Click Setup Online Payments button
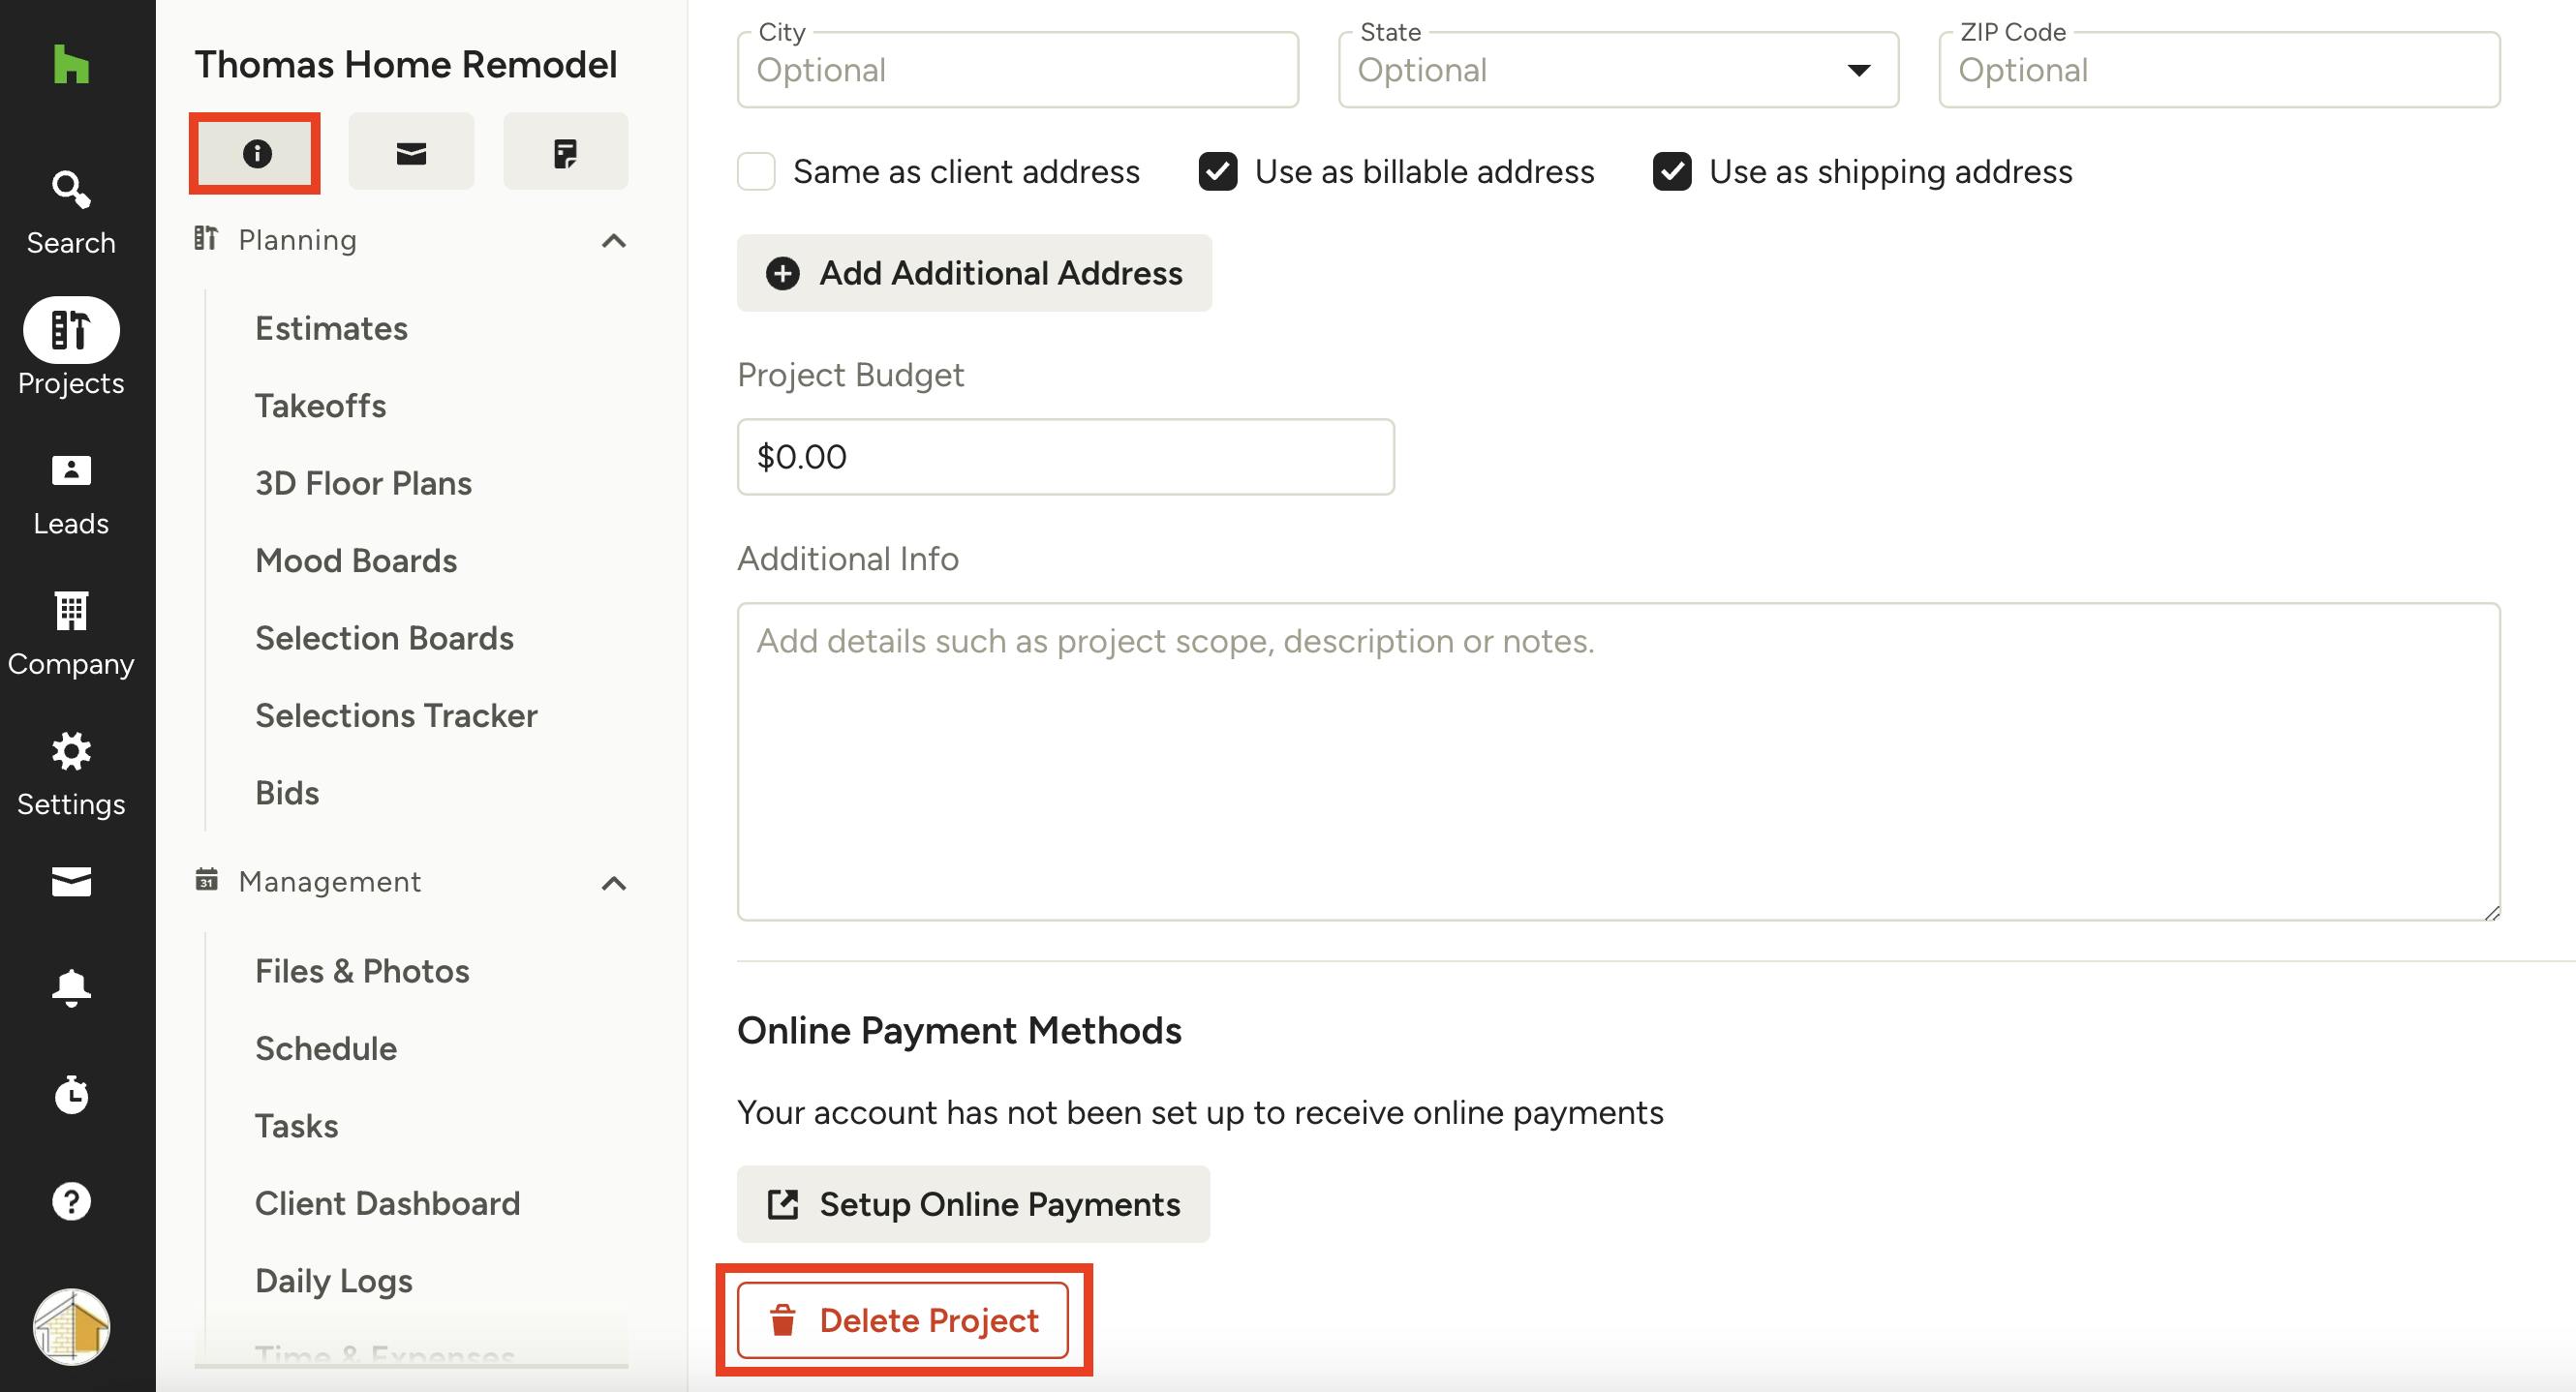Viewport: 2576px width, 1392px height. [973, 1204]
